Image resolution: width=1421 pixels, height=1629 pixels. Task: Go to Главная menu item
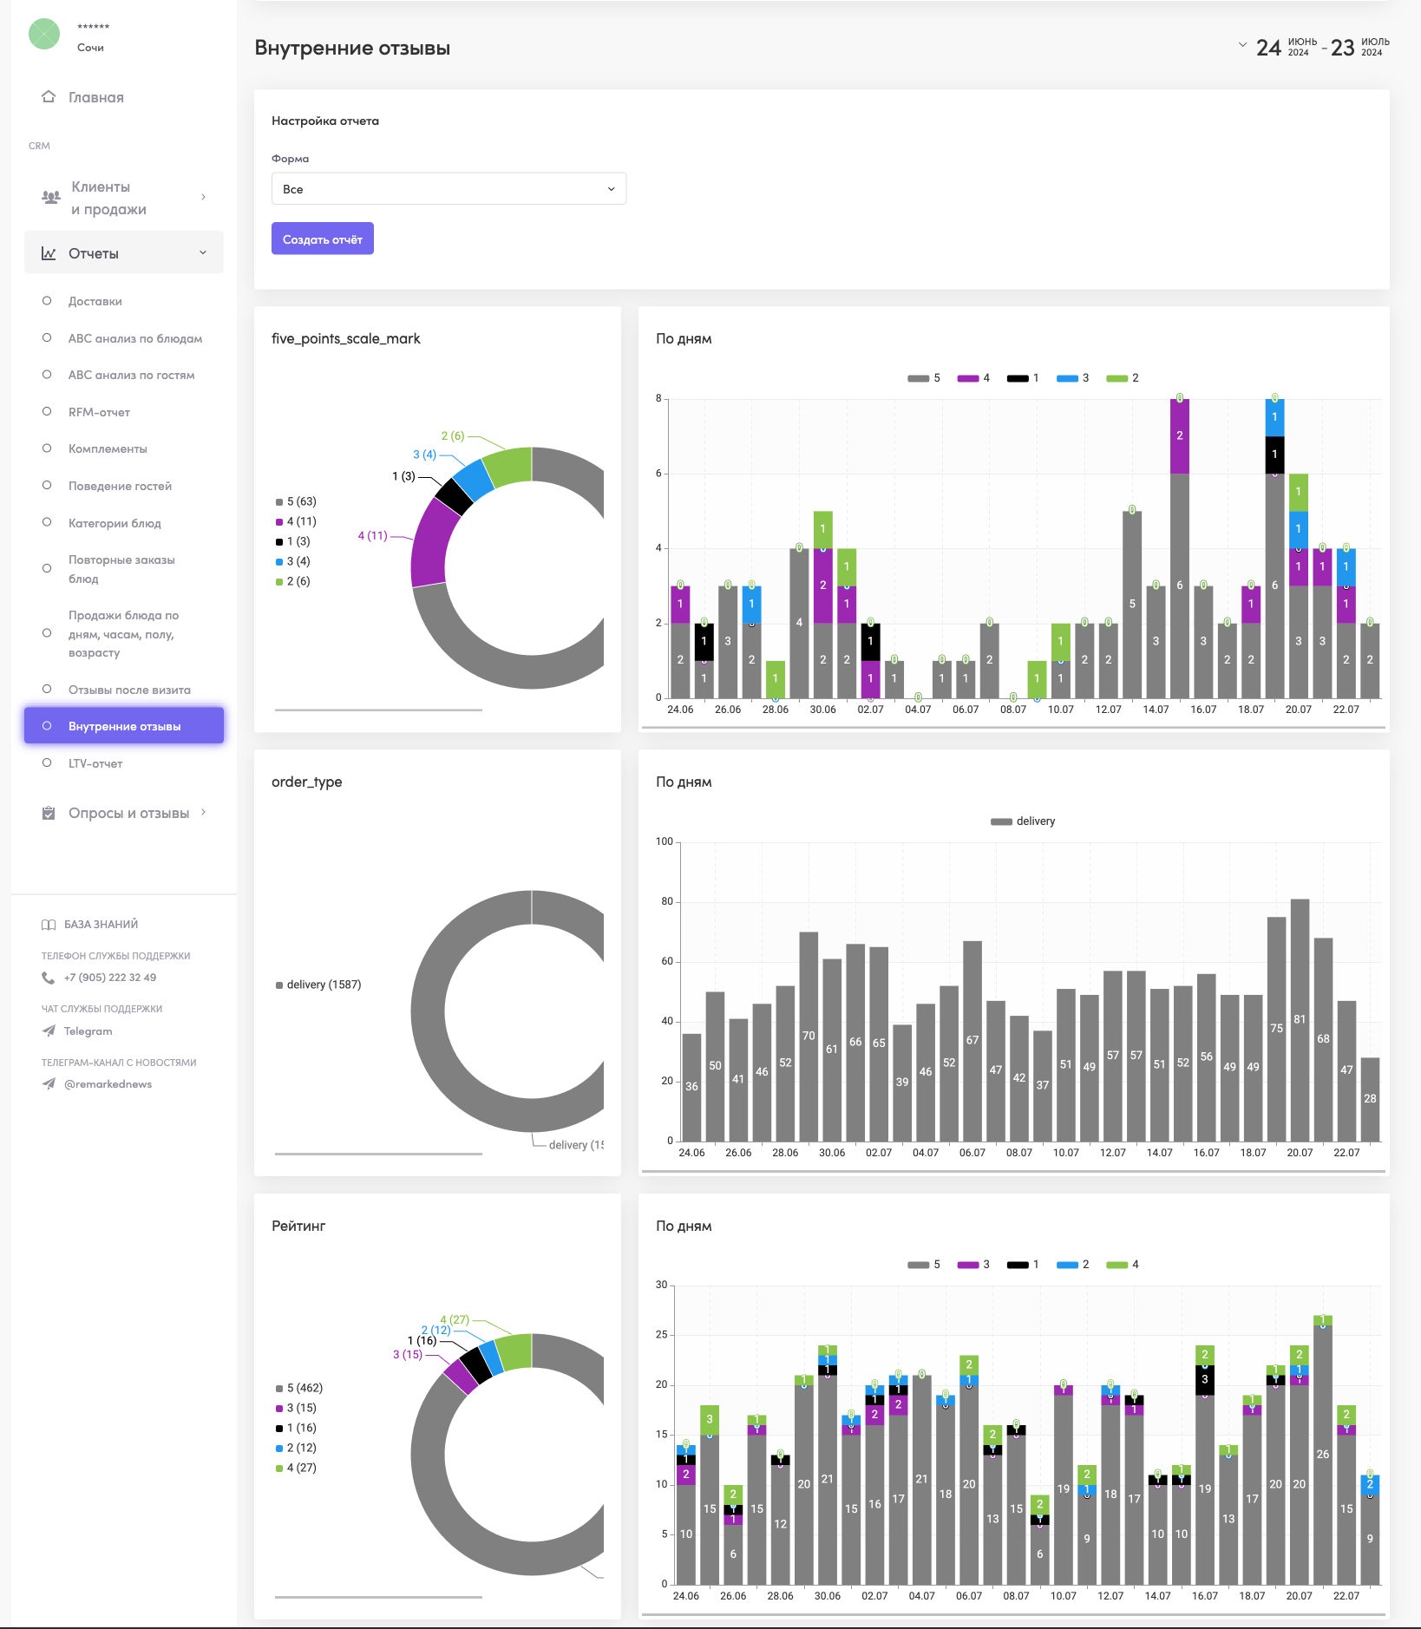point(96,97)
